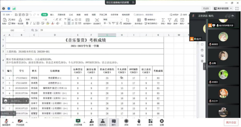
Task: Invite participants via the 邀请 icon
Action: [92, 123]
